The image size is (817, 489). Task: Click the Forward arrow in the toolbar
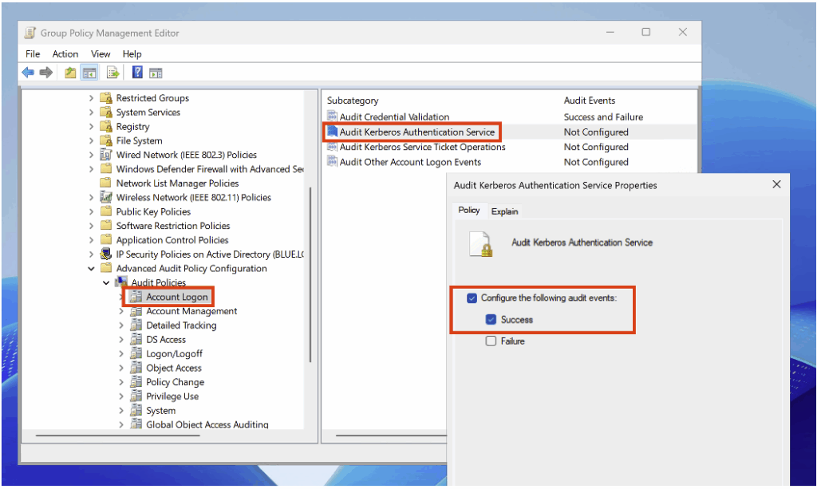pyautogui.click(x=45, y=73)
